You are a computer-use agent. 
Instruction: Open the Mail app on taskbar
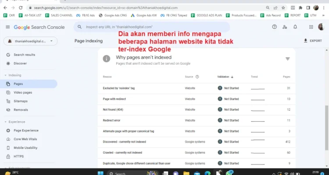click(197, 173)
